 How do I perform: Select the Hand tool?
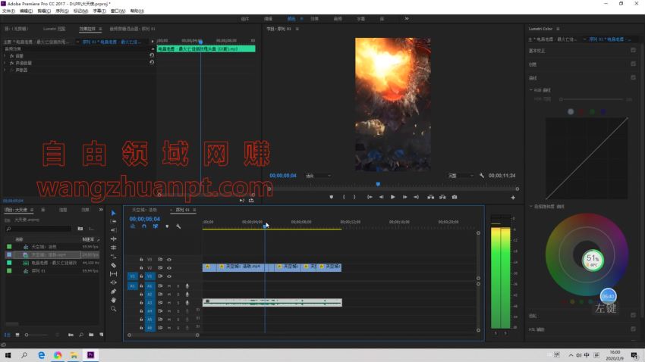[114, 300]
